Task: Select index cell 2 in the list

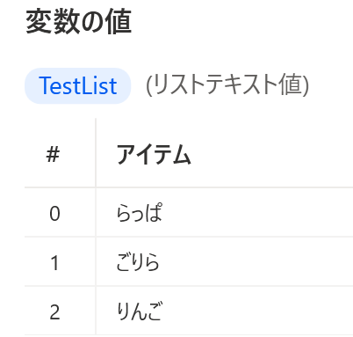Action: pyautogui.click(x=54, y=311)
